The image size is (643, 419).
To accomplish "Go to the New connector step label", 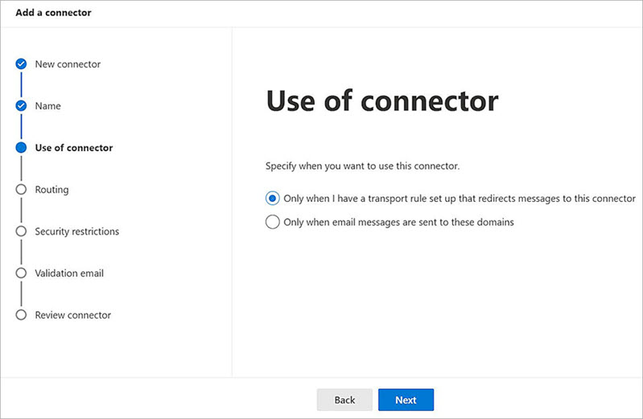I will 68,64.
